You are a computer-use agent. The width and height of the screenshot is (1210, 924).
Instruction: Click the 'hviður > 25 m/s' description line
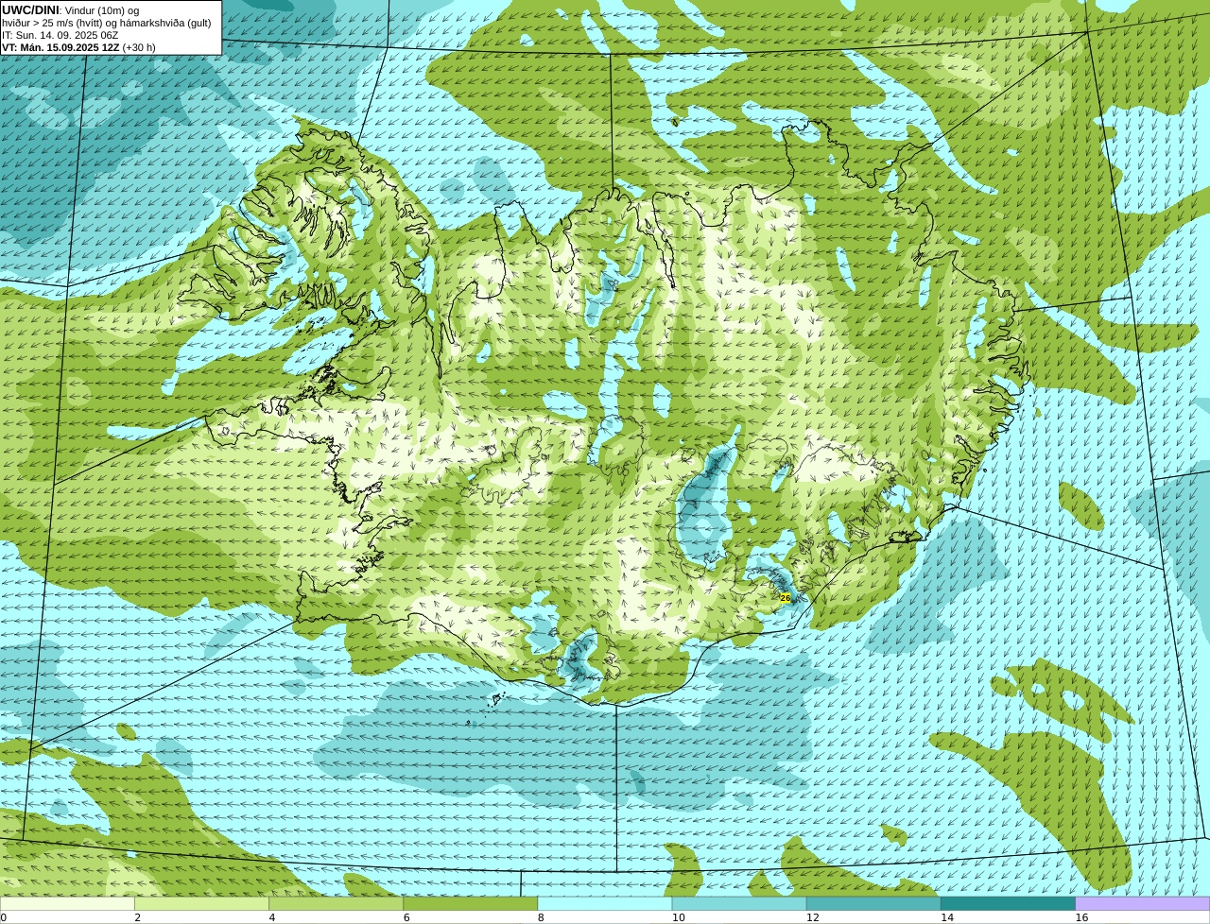pyautogui.click(x=107, y=23)
